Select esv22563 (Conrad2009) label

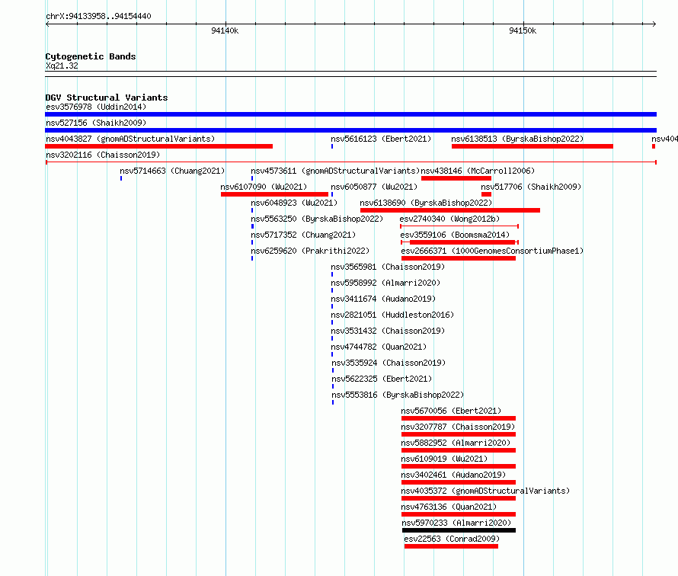tap(452, 539)
